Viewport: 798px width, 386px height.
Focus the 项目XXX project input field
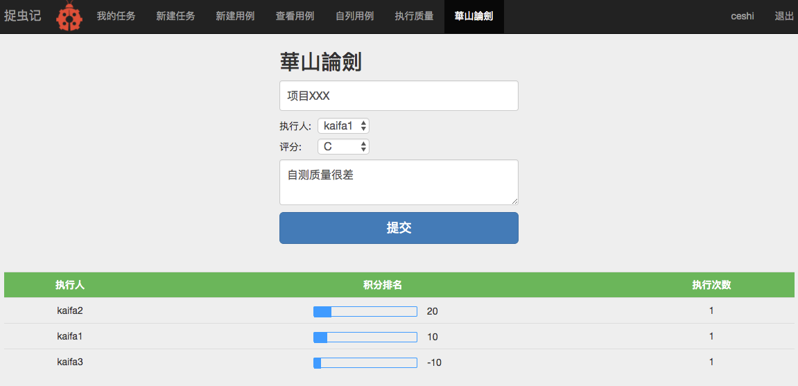[399, 96]
